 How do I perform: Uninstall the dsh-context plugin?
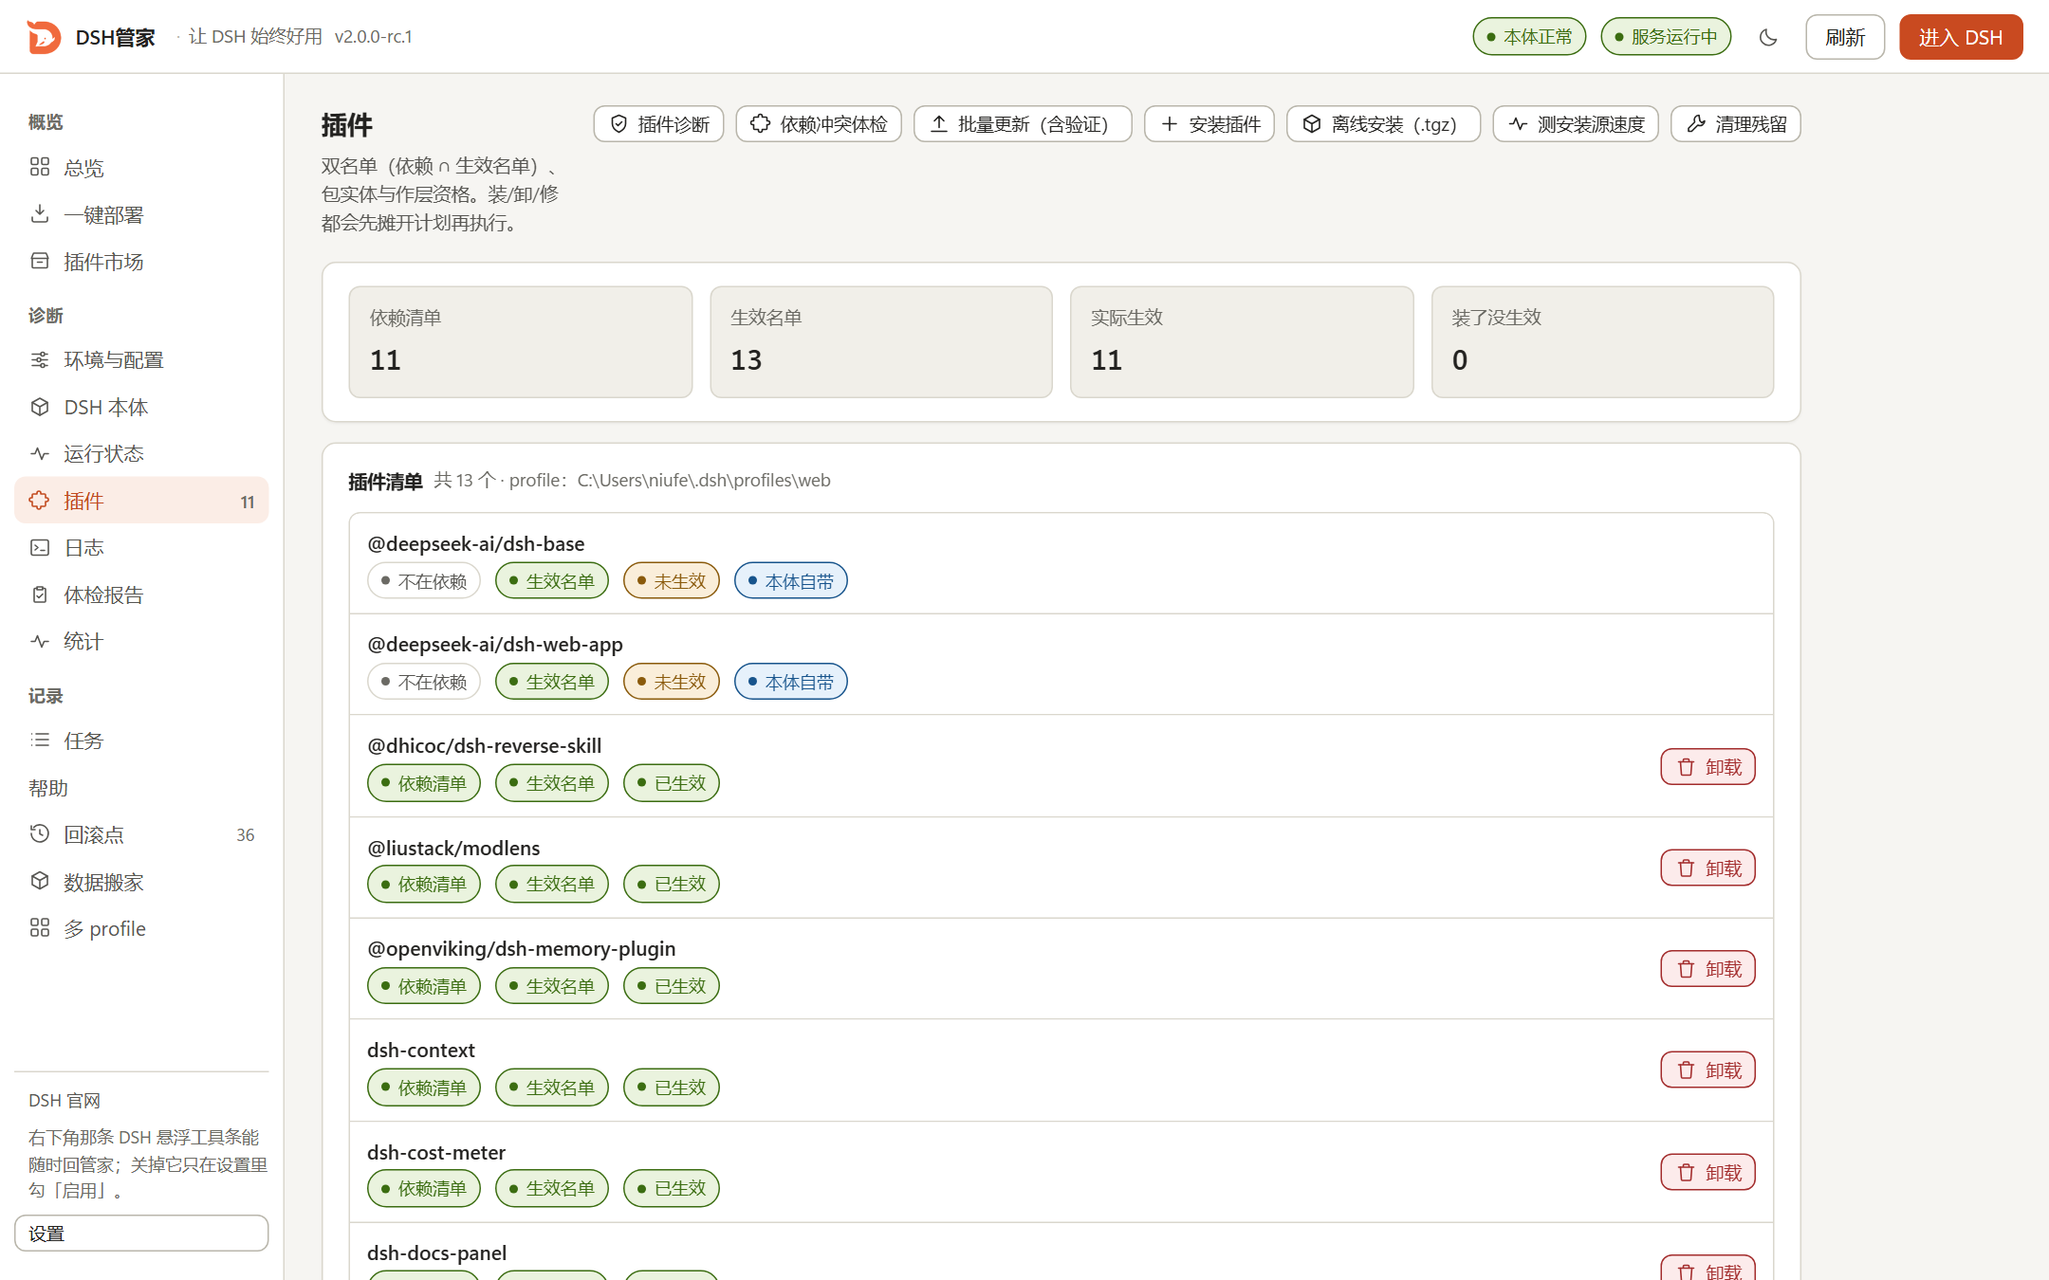pos(1707,1070)
